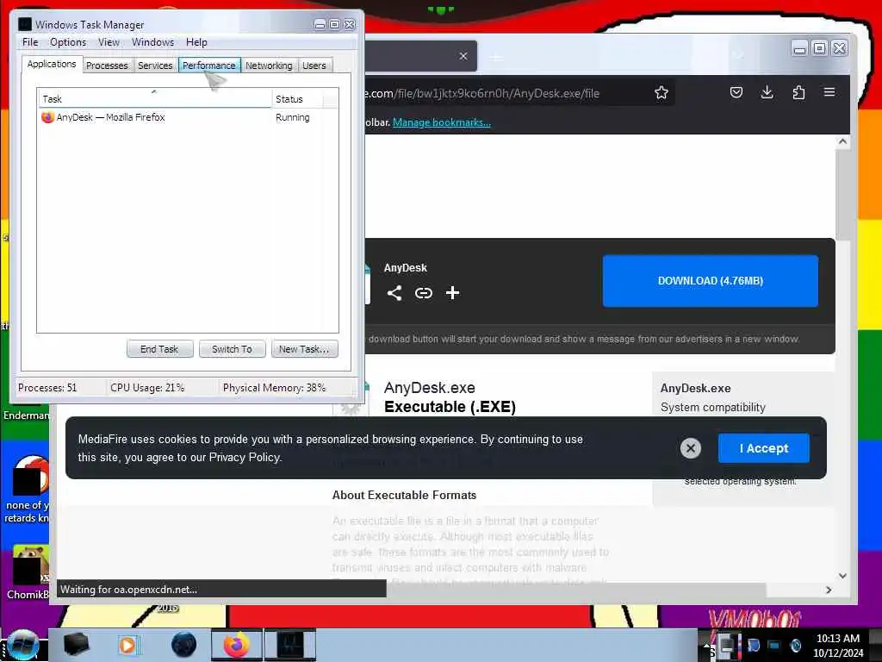Click the Firefox icon in the taskbar
Viewport: 882px width, 662px height.
236,645
